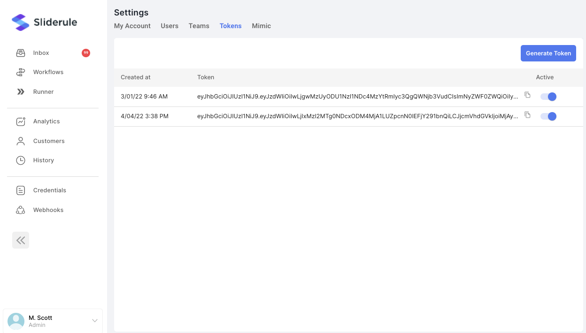586x333 pixels.
Task: Disable the 3/01/22 token active toggle
Action: [548, 97]
